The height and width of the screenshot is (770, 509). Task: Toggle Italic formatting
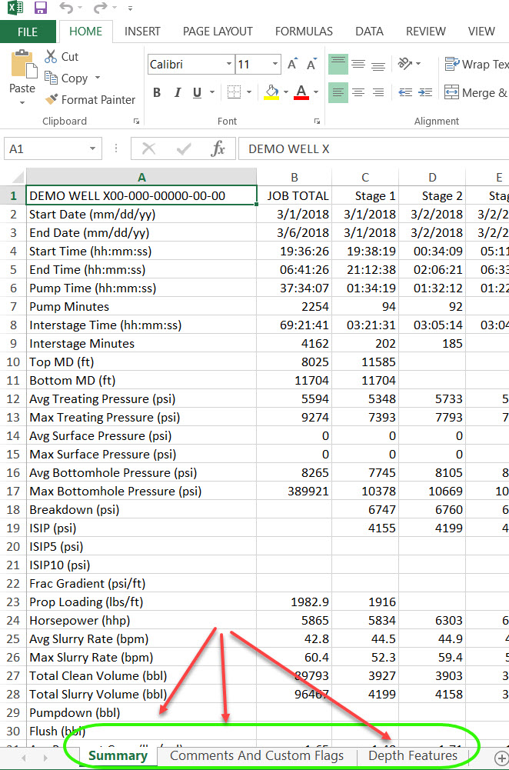click(178, 93)
